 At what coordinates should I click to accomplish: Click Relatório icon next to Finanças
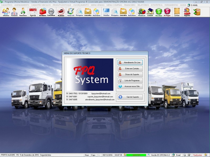pos(132,12)
